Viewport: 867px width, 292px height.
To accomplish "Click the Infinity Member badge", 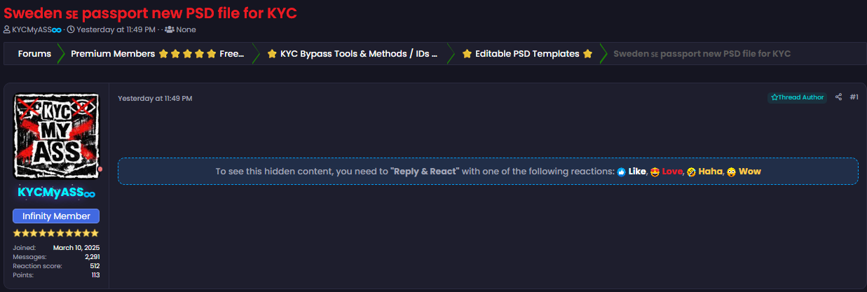I will [56, 216].
